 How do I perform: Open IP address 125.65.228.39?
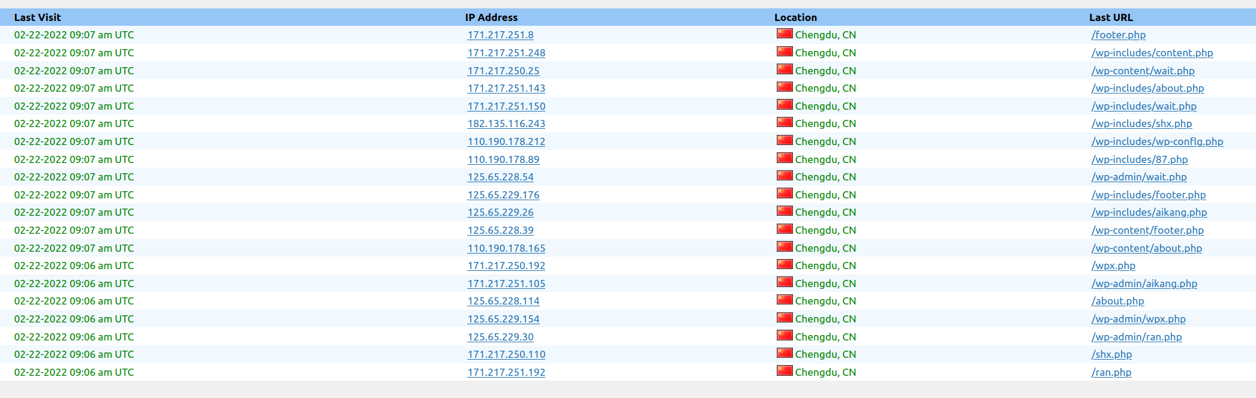click(x=500, y=230)
